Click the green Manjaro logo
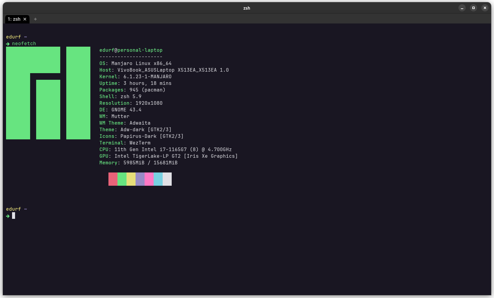 tap(48, 93)
